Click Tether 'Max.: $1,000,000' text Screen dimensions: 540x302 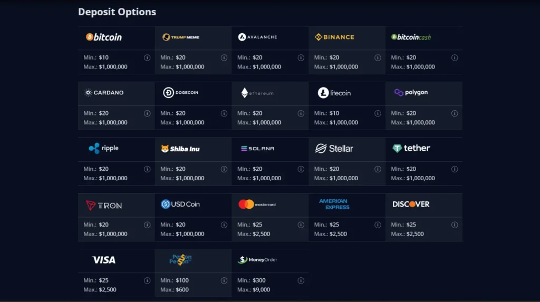(413, 178)
